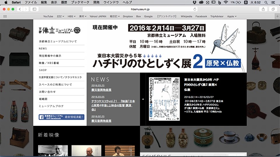Click the museum Facebook banner button

coord(61,117)
